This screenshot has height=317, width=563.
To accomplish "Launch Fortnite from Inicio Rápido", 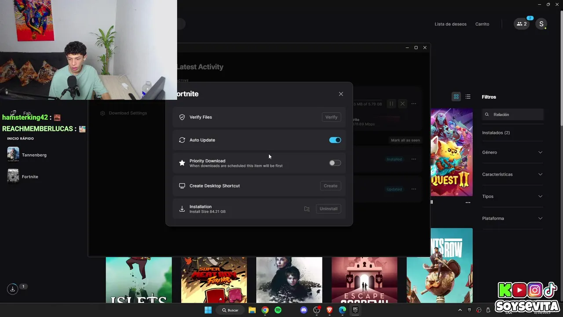I will click(x=23, y=176).
